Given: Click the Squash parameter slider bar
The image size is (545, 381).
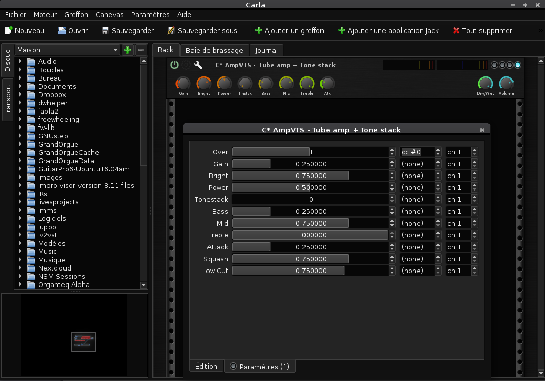Looking at the screenshot, I should coord(310,259).
